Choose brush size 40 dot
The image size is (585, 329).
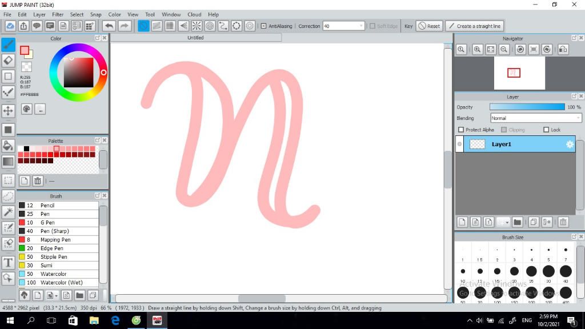tap(566, 271)
